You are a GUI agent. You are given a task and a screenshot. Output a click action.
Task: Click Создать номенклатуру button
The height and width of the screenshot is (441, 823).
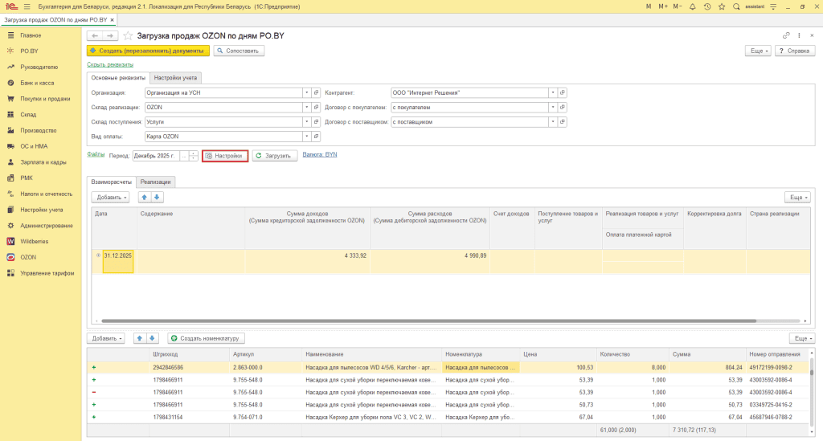point(207,338)
